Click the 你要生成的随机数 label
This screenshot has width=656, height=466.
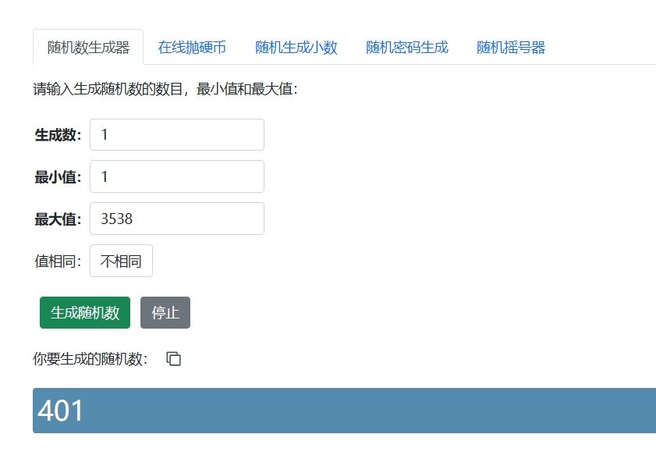tap(90, 359)
